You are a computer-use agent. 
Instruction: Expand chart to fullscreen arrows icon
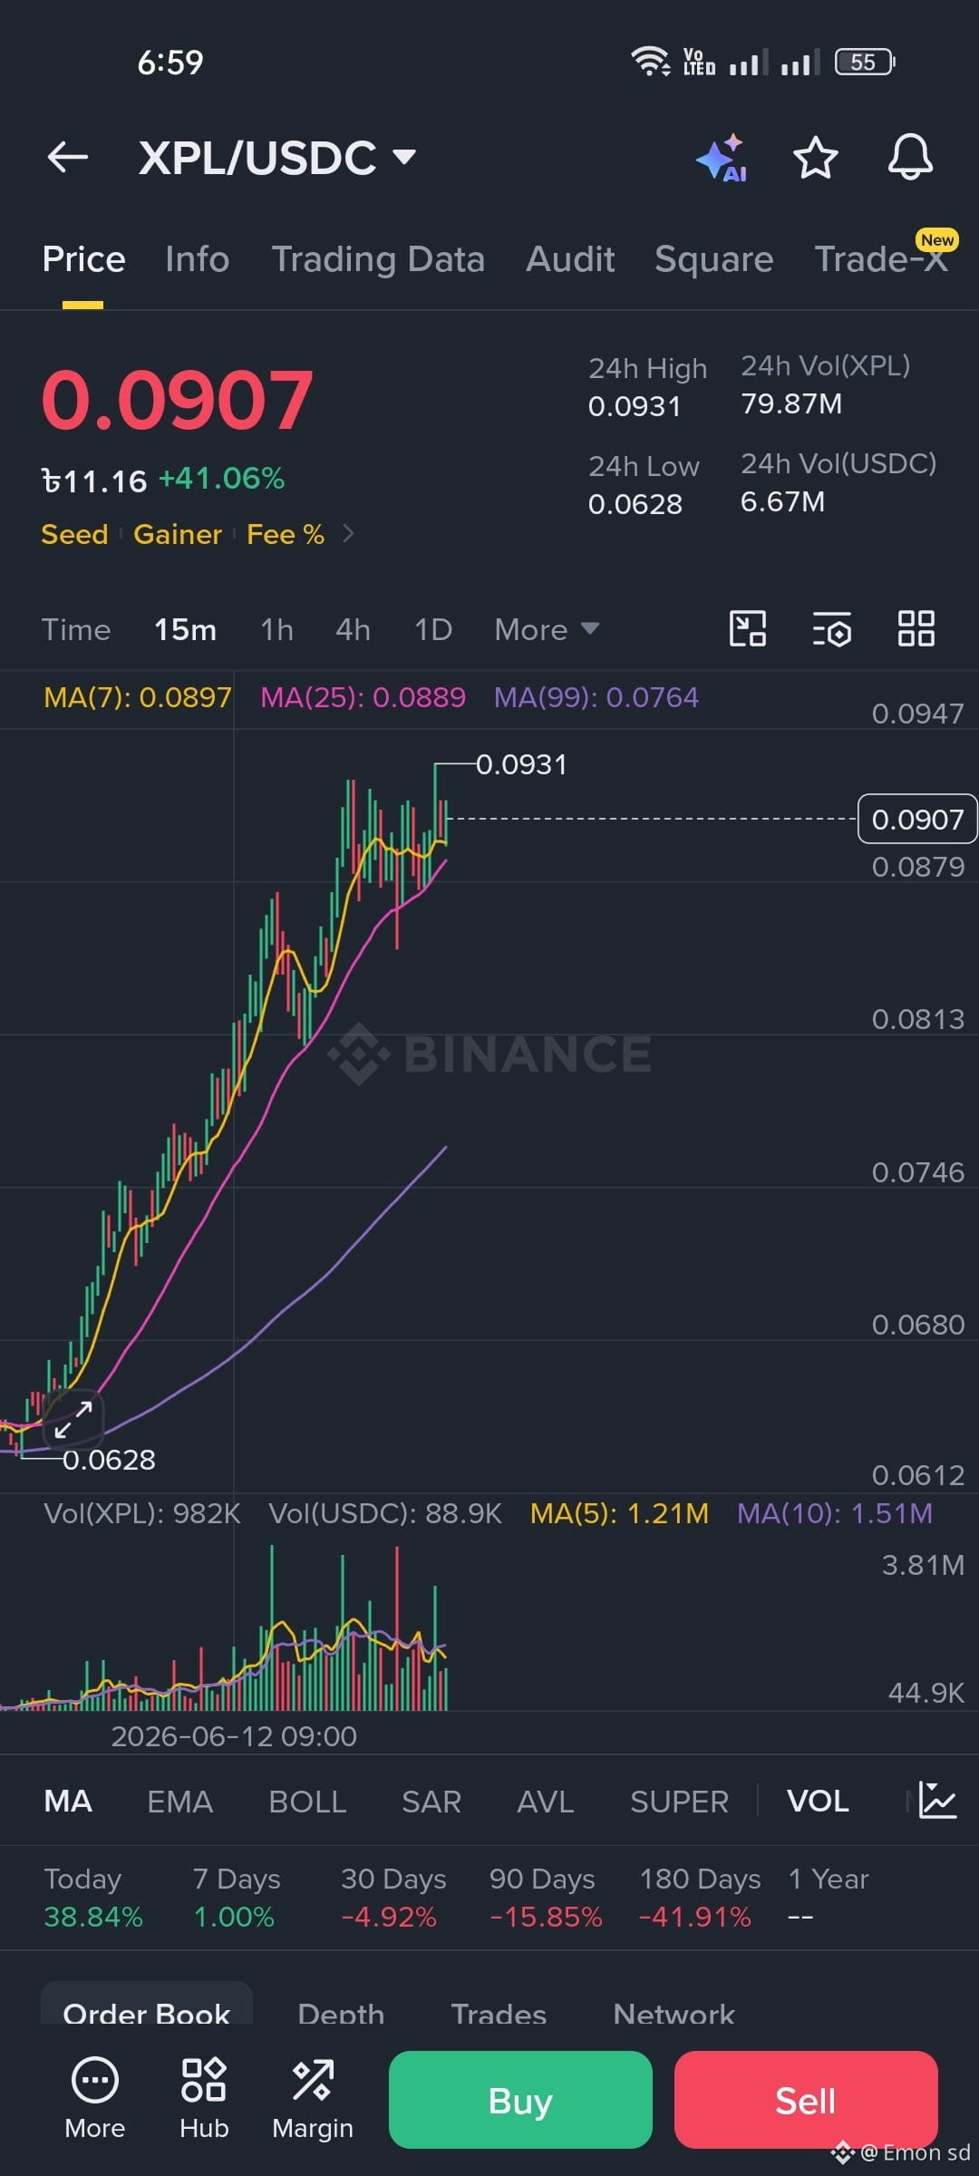coord(73,1420)
